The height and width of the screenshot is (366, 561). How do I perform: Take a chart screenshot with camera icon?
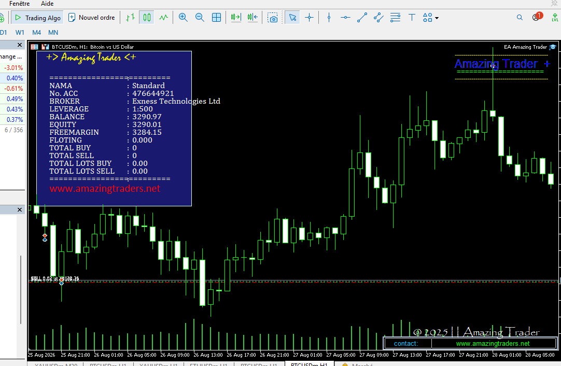pyautogui.click(x=273, y=18)
